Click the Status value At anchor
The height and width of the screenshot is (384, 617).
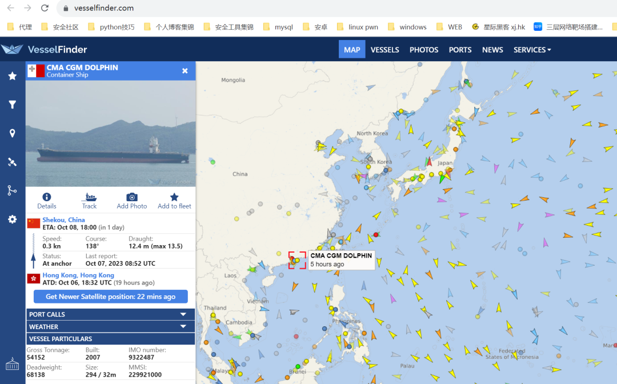[x=57, y=263]
